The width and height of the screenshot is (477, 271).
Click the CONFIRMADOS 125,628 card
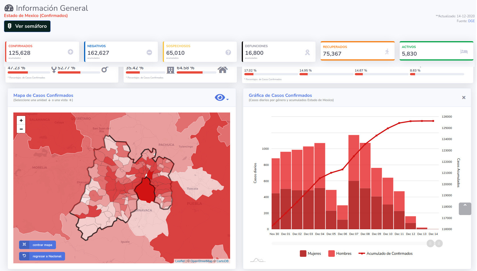(42, 52)
